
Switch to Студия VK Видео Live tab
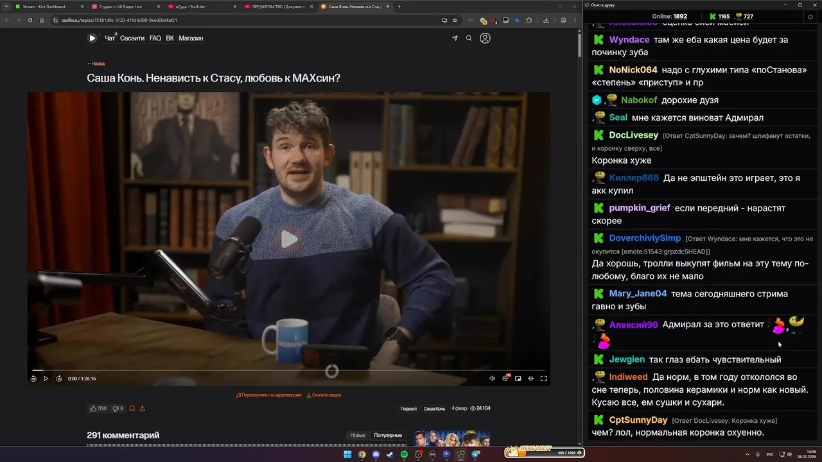click(126, 6)
